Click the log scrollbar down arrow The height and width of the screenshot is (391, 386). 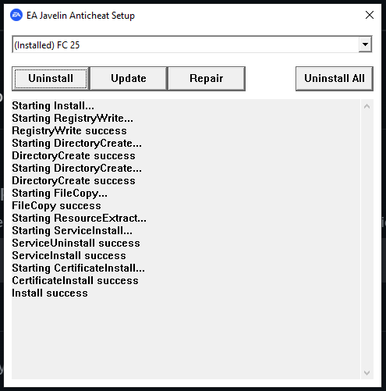point(367,372)
